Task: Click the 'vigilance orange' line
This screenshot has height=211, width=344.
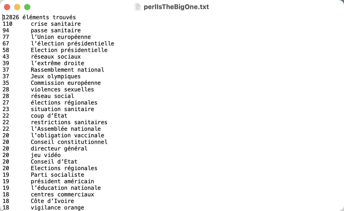Action: point(58,207)
